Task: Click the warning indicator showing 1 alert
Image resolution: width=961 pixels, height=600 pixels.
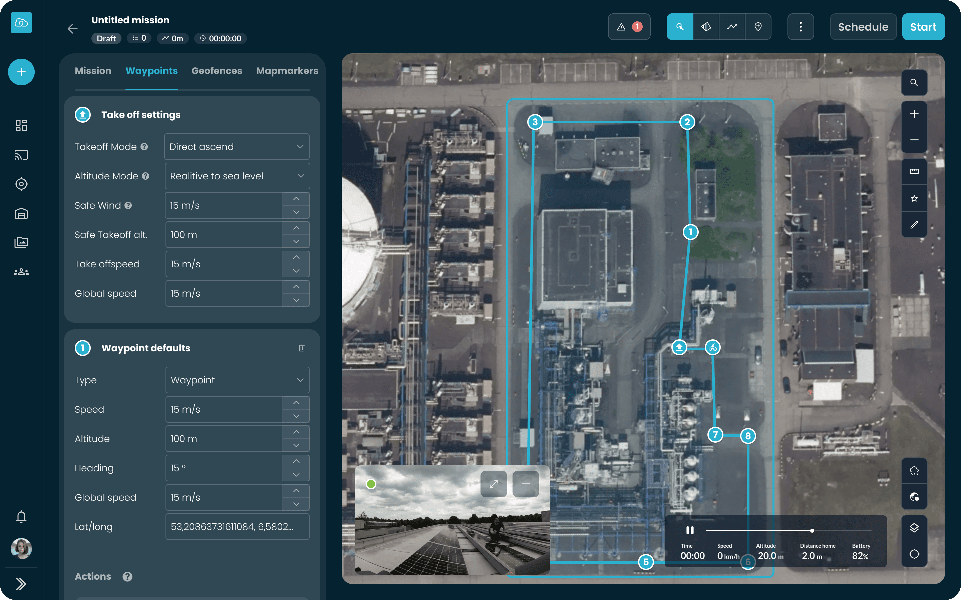Action: pyautogui.click(x=629, y=27)
